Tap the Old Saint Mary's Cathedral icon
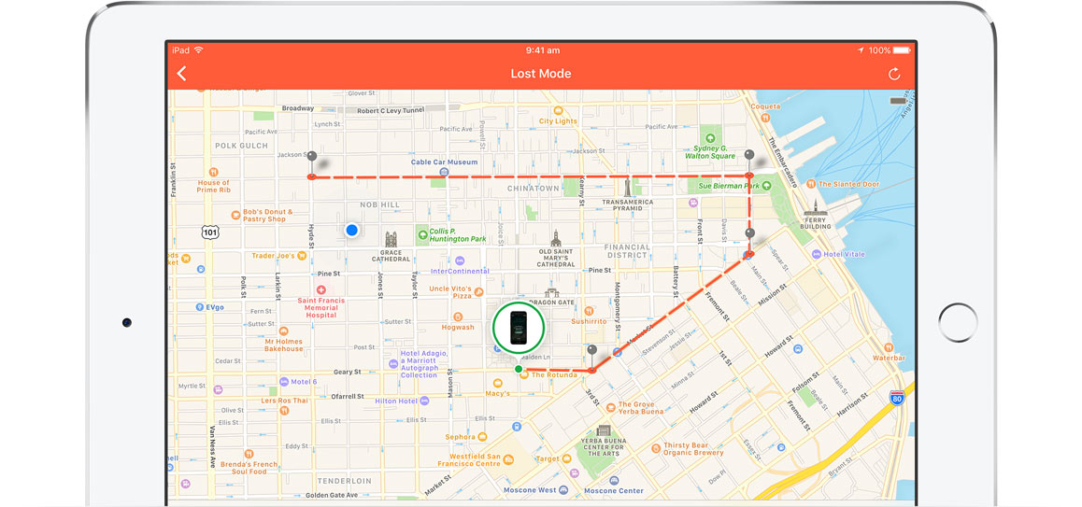 555,238
